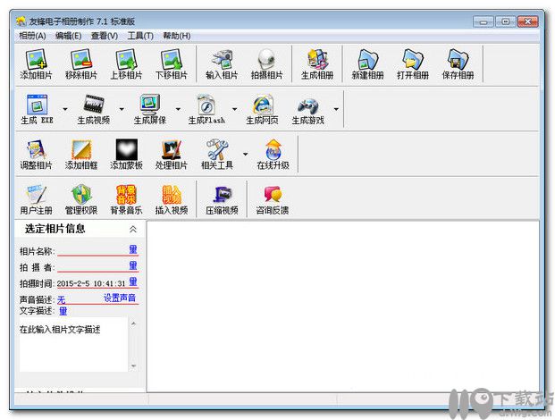The height and width of the screenshot is (420, 555).
Task: Open 输入相片 import tool
Action: [x=222, y=64]
